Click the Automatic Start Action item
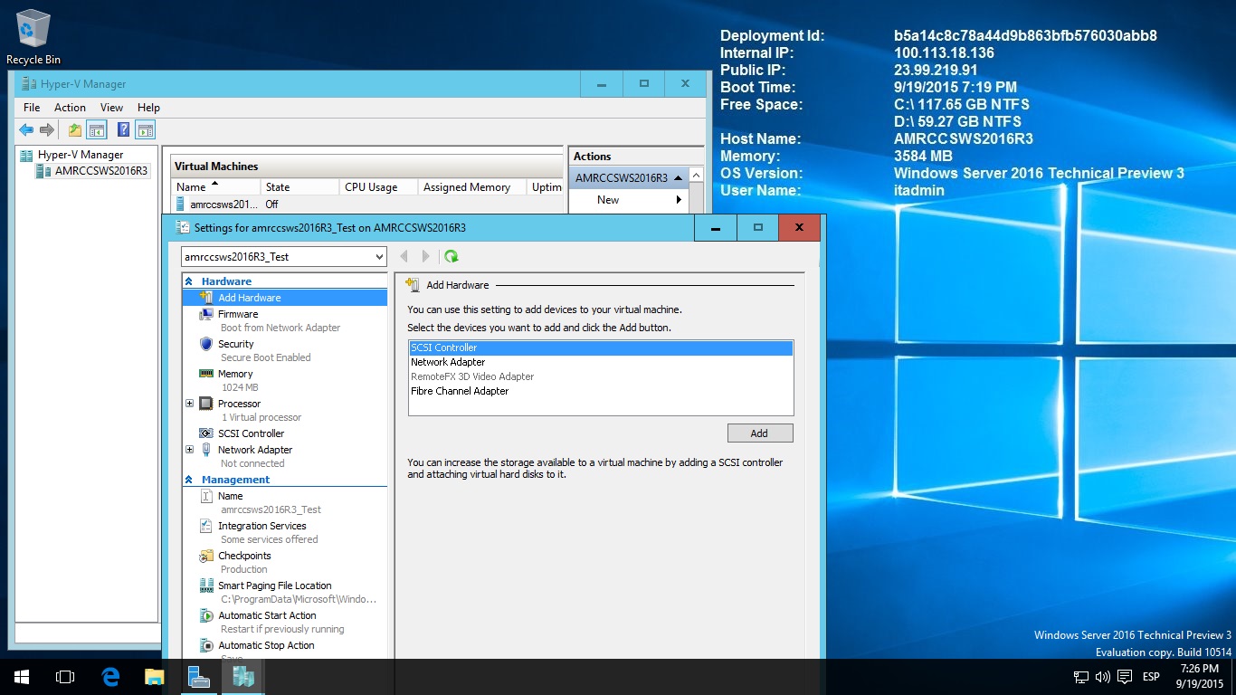This screenshot has width=1236, height=695. click(267, 615)
